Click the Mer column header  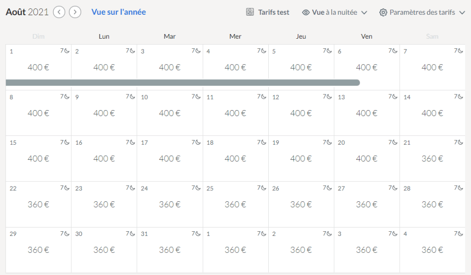click(x=235, y=36)
